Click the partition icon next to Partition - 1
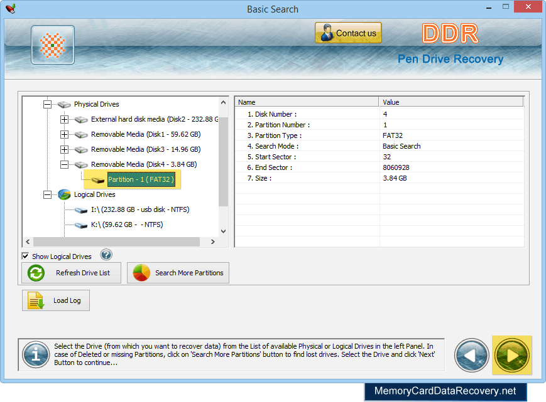Image resolution: width=546 pixels, height=402 pixels. point(98,179)
